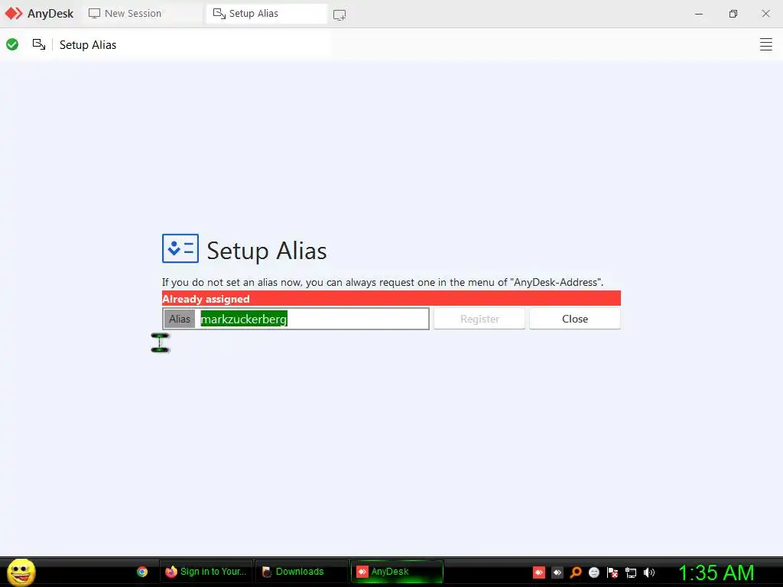Click the gray AnyDesk tray icon
783x587 pixels.
(557, 572)
